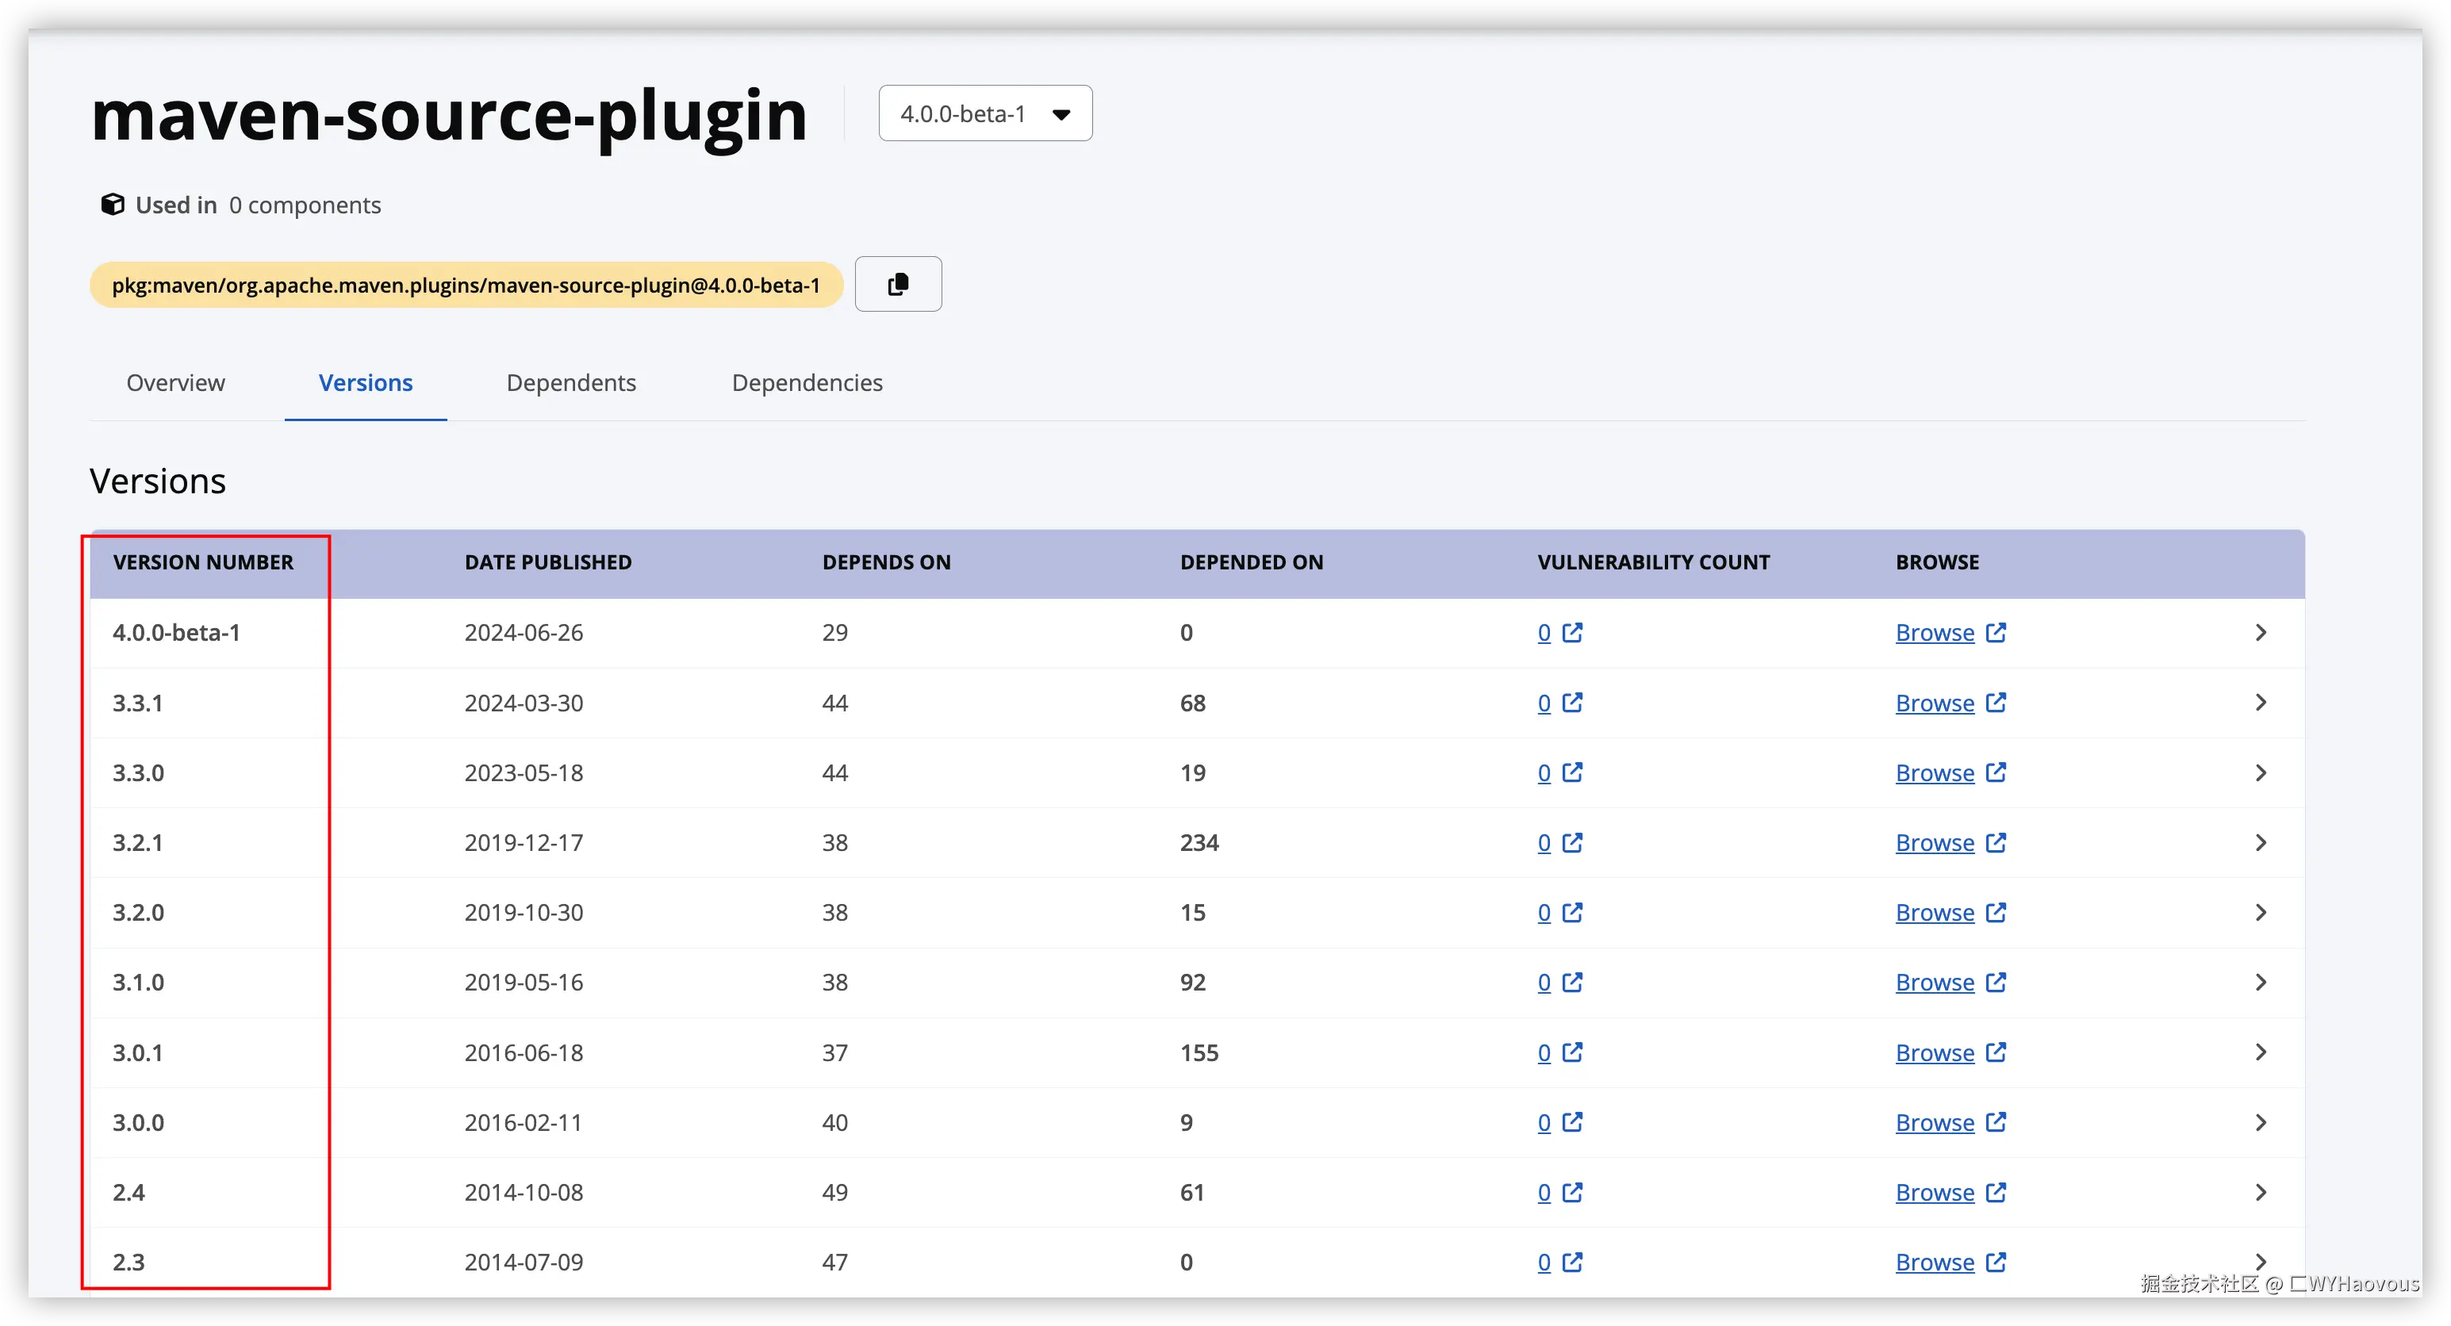Click the Browse link for version 2.3
This screenshot has height=1326, width=2451.
coord(1935,1263)
